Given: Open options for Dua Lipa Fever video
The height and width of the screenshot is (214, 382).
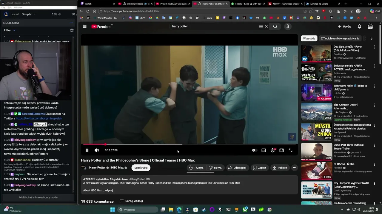Looking at the screenshot, I should click(374, 47).
